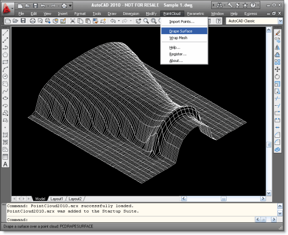Select the Line tool in Draw toolbar
The height and width of the screenshot is (235, 288).
click(5, 33)
